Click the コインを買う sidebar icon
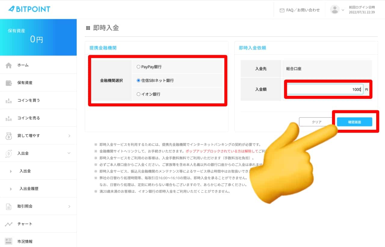This screenshot has width=385, height=247. tap(9, 101)
